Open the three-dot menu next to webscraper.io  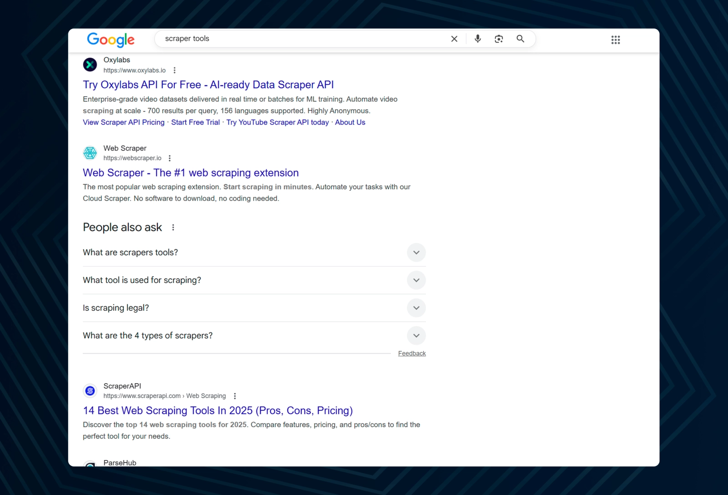[x=170, y=158]
